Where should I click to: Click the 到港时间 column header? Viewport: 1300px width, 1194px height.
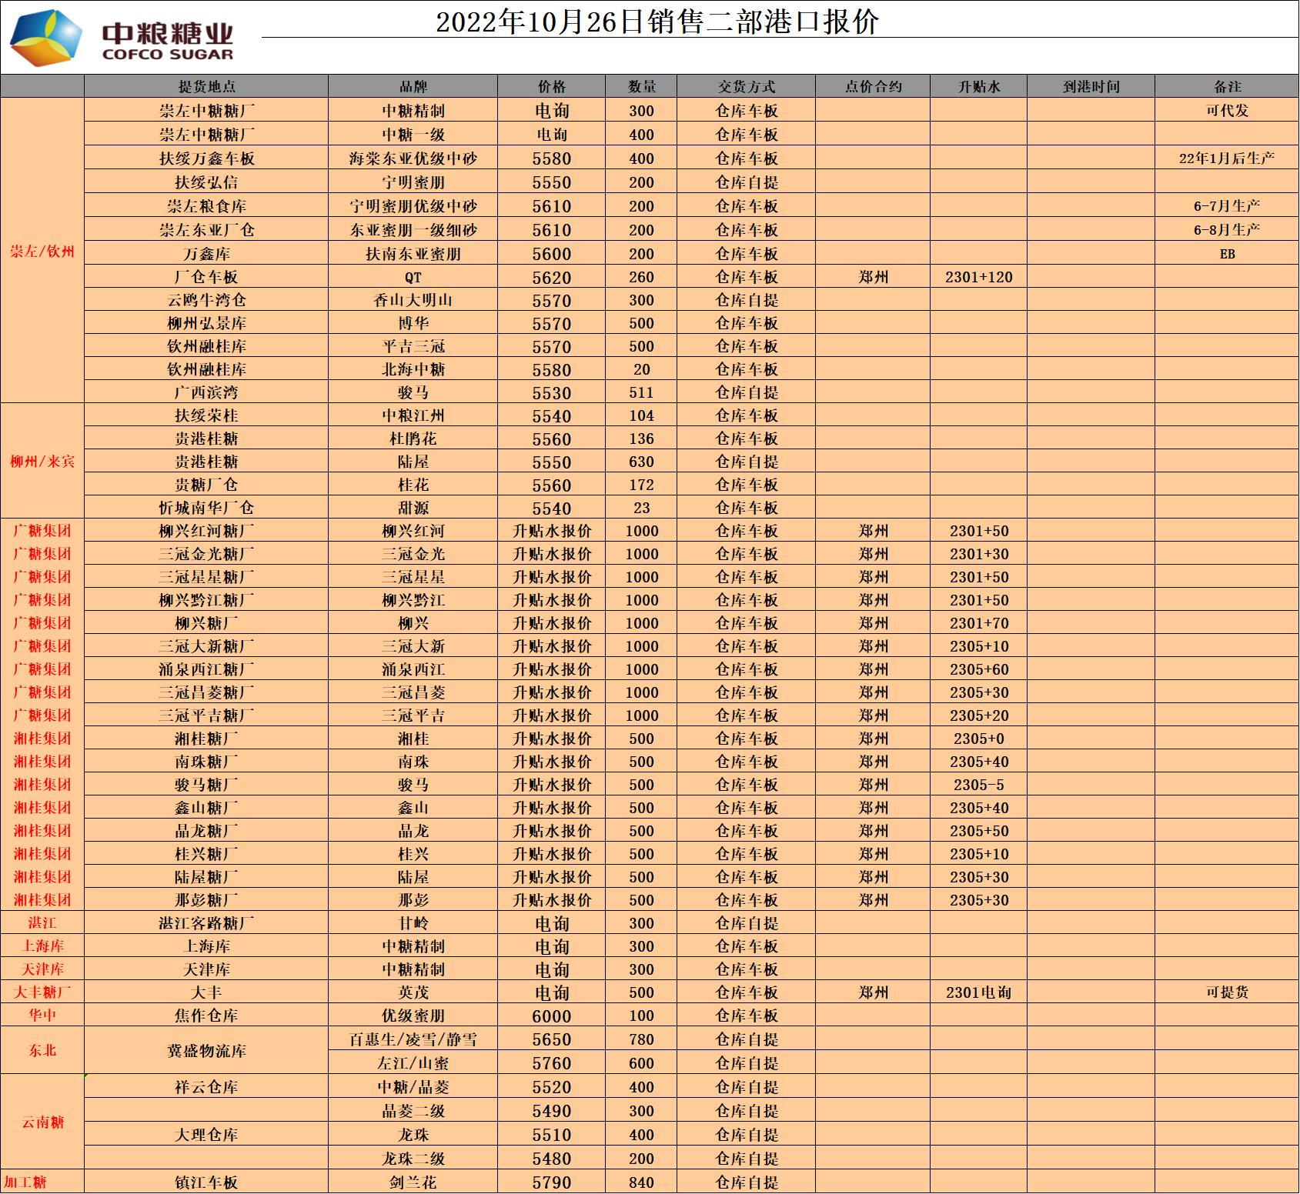(1091, 86)
